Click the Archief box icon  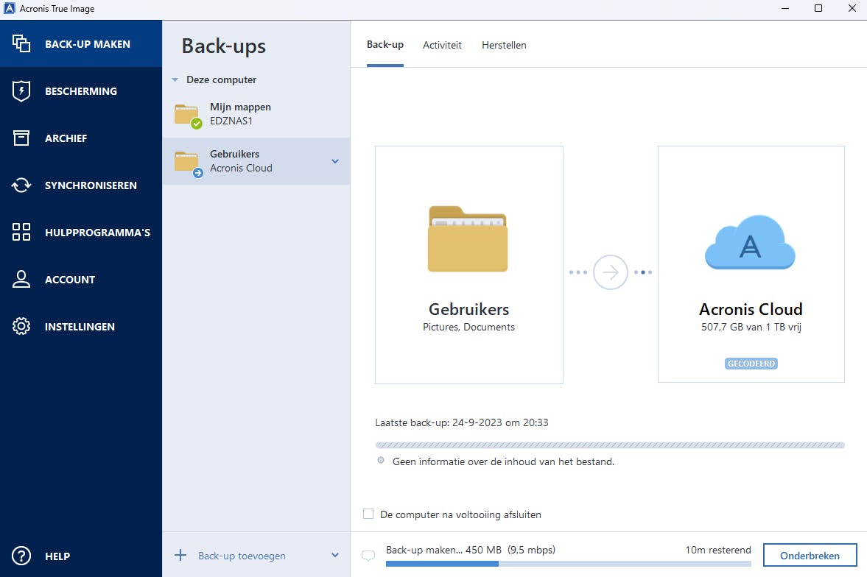point(21,138)
